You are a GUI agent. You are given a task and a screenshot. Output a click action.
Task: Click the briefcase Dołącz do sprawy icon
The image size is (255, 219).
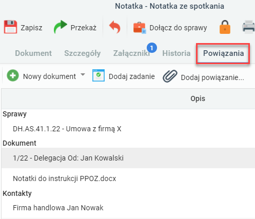click(x=140, y=28)
